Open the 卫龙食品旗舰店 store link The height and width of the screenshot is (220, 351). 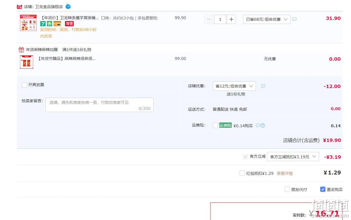(x=49, y=7)
